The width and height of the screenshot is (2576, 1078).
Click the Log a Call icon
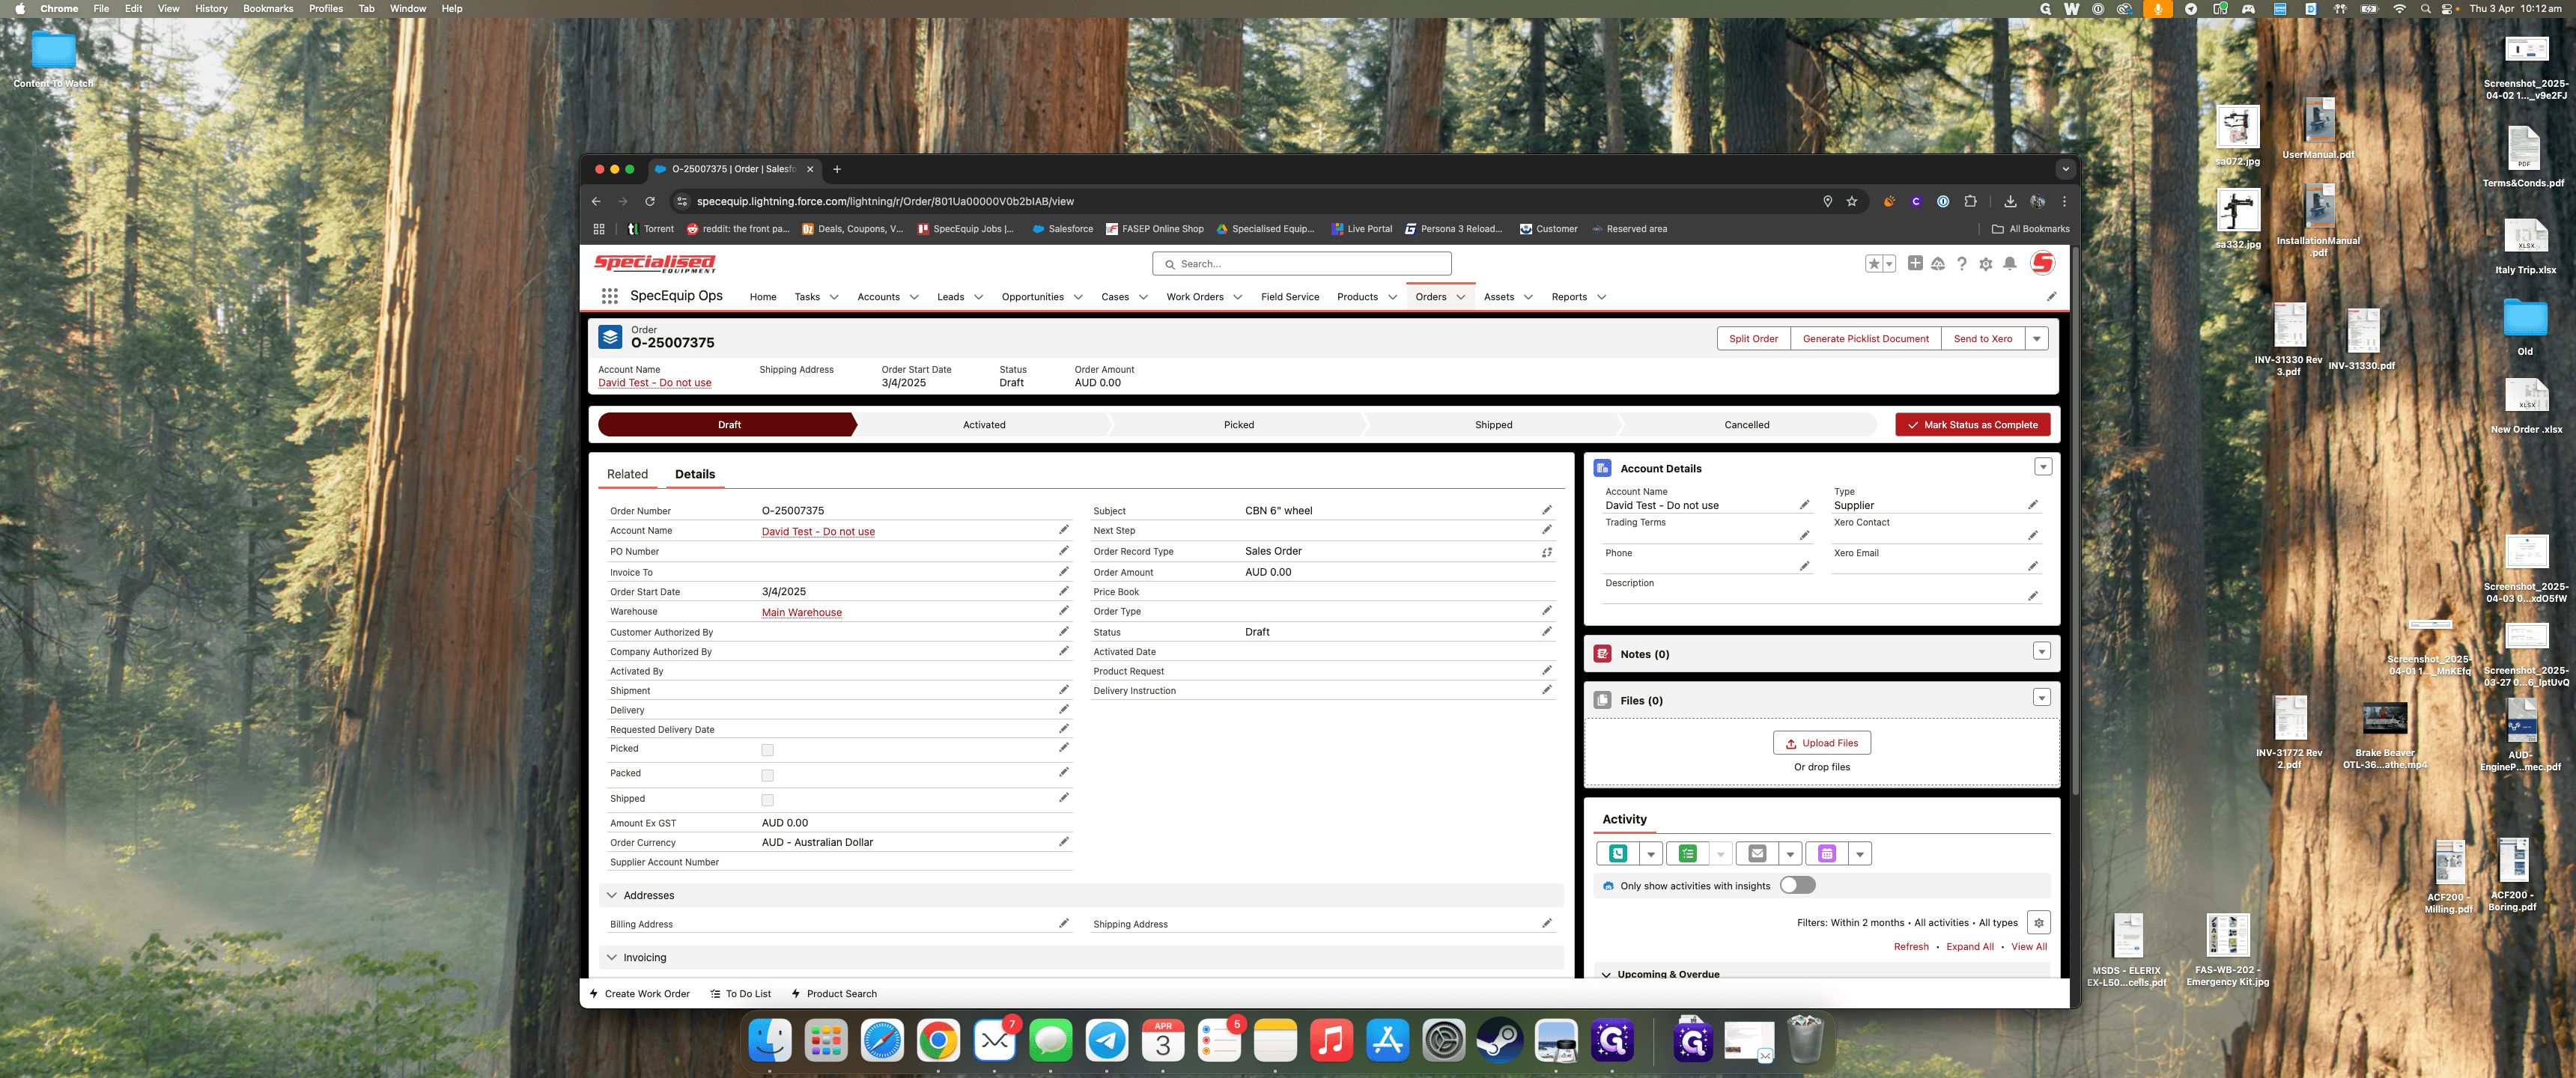click(1618, 853)
